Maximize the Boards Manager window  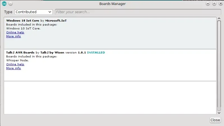click(x=214, y=4)
